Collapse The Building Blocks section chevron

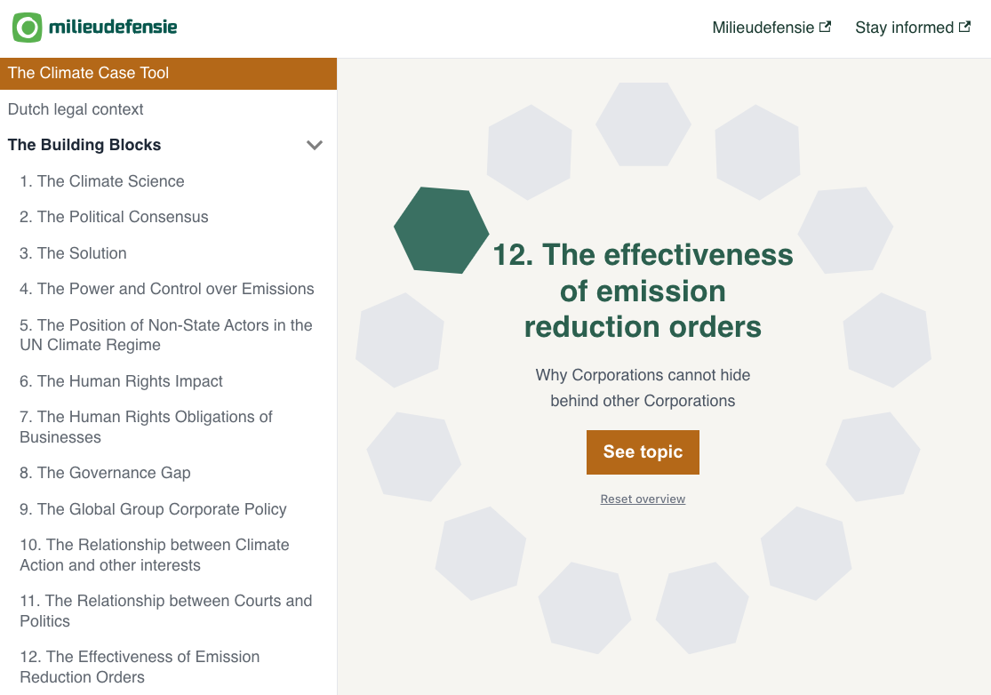pos(314,145)
